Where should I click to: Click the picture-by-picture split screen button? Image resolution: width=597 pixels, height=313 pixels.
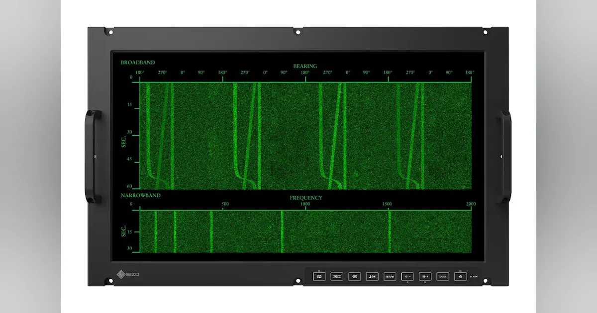[x=337, y=277]
